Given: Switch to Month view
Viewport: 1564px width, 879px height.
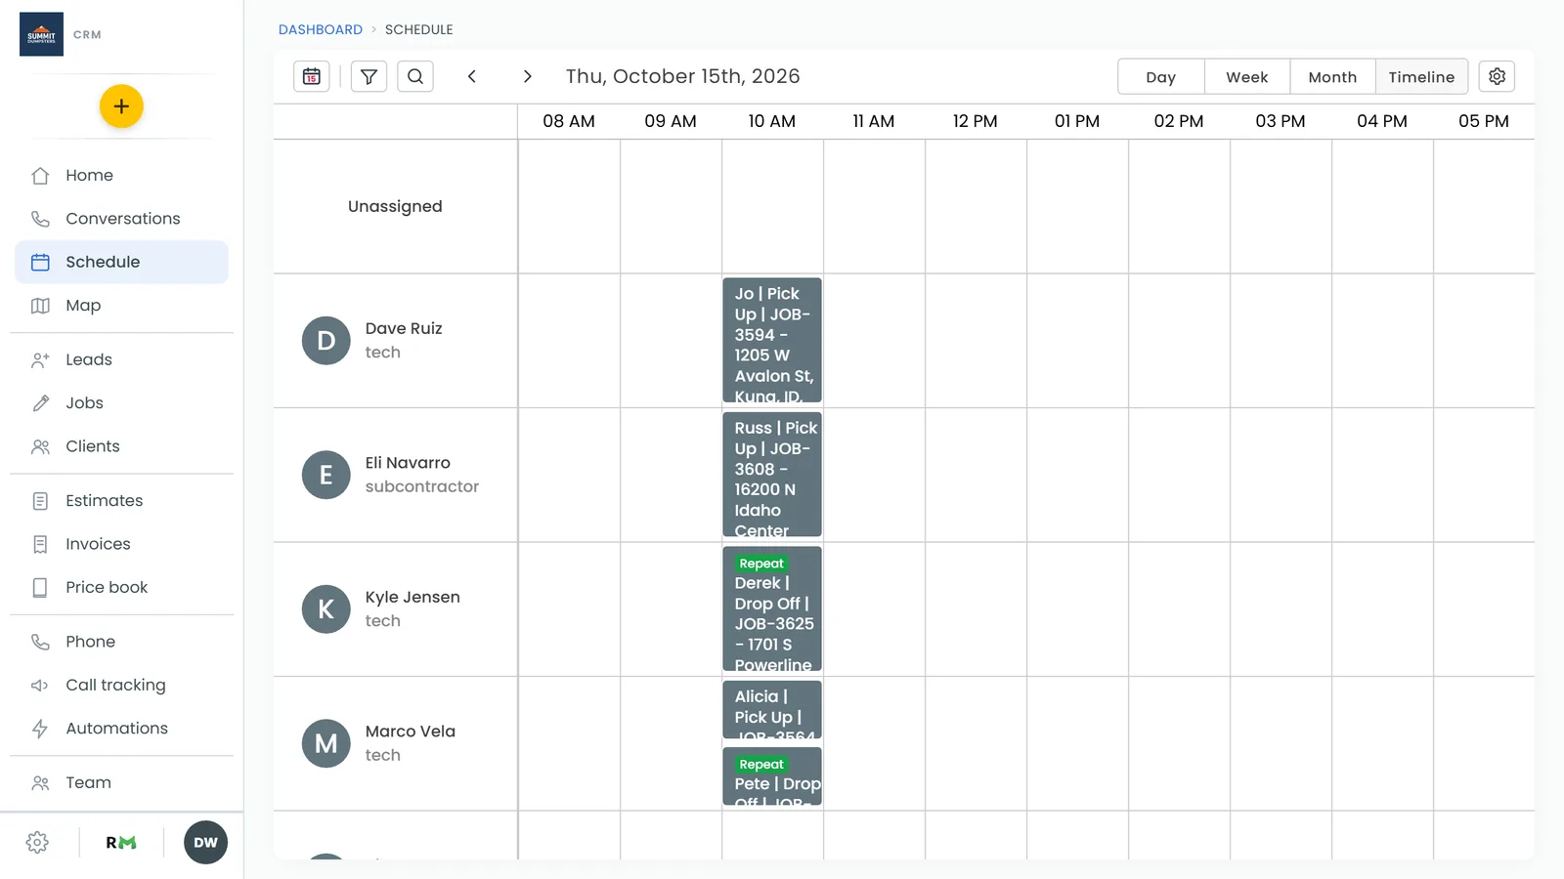Looking at the screenshot, I should [1332, 77].
